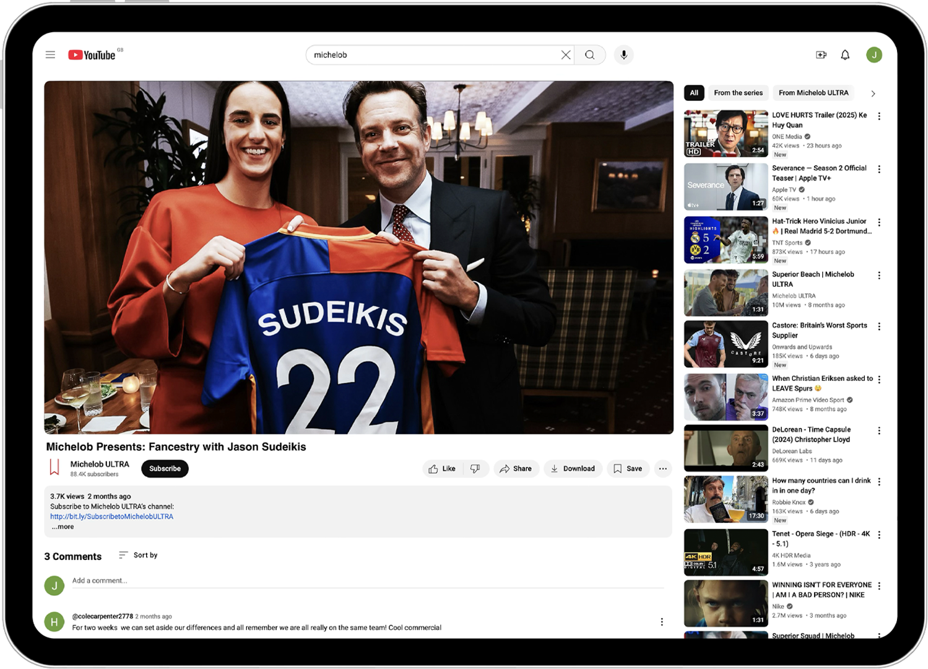Open WINNING ISN'T FOR EVERYONE Nike thumbnail
928x669 pixels.
pyautogui.click(x=726, y=603)
